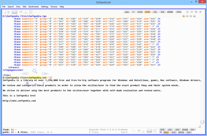The image size is (207, 136).
Task: Click the double-arrow icon at top right
Action: tap(196, 12)
